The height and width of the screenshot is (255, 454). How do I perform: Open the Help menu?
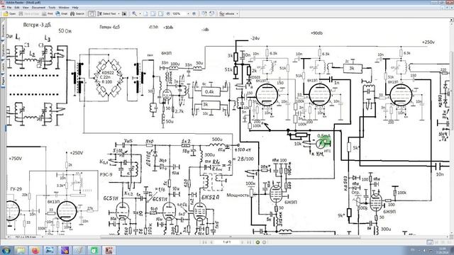coord(75,8)
